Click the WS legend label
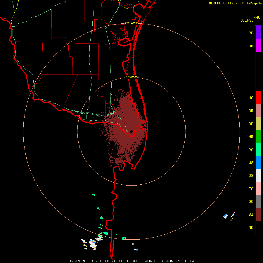This screenshot has height=263, width=263. point(251,163)
